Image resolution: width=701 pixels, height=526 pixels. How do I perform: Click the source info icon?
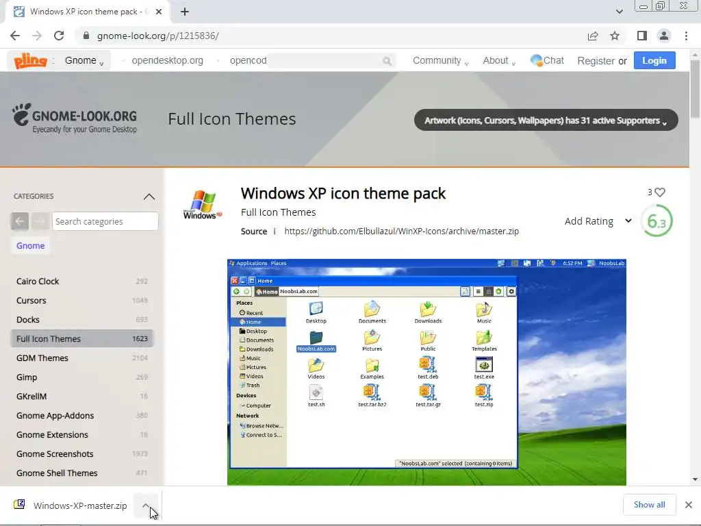tap(275, 231)
